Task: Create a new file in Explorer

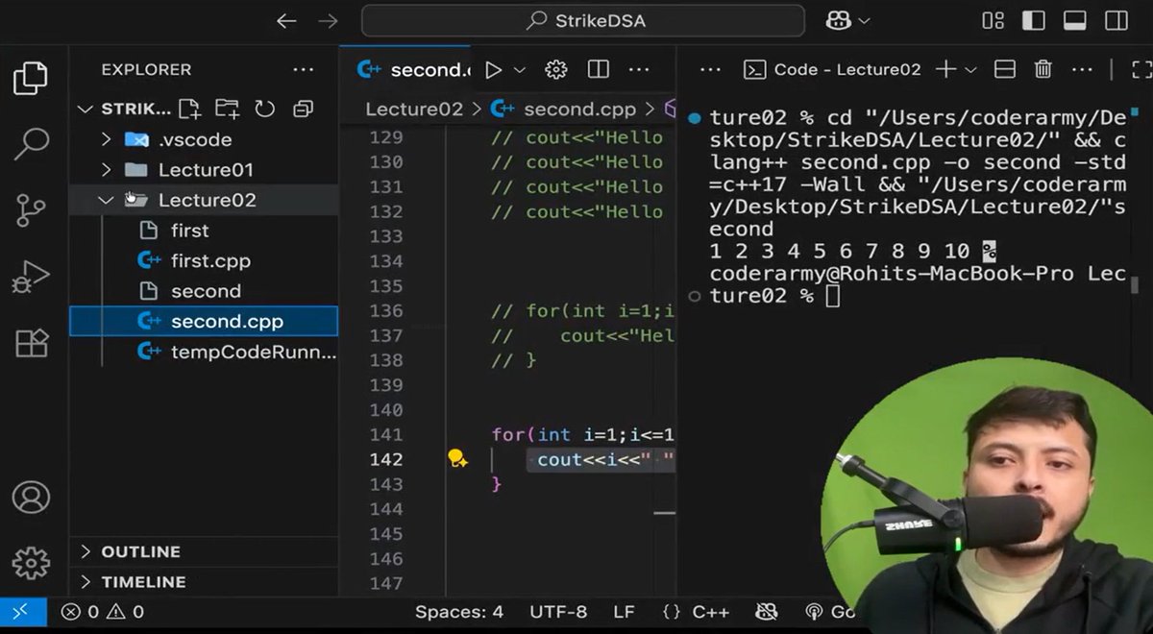Action: (189, 109)
